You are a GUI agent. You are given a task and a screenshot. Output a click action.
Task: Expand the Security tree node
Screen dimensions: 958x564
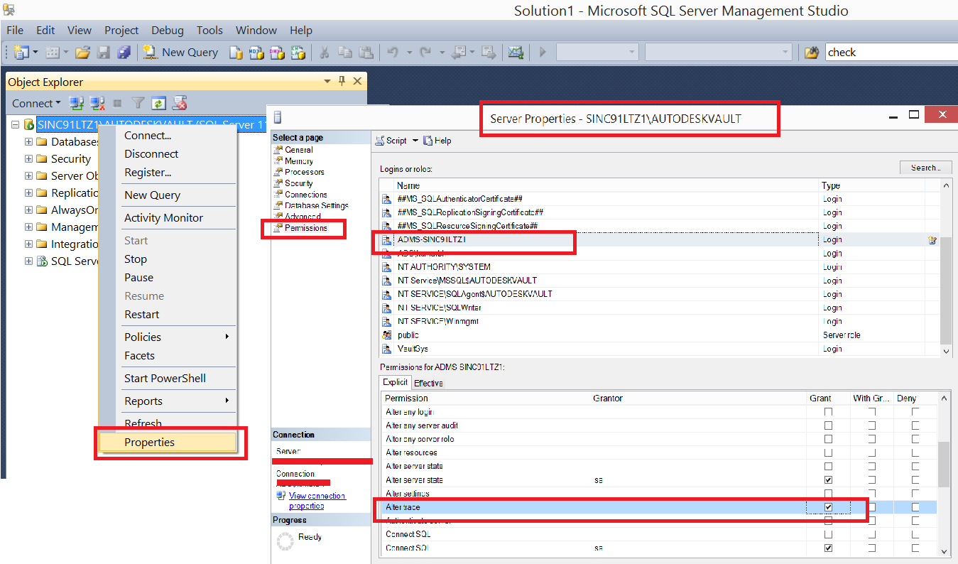pyautogui.click(x=29, y=158)
